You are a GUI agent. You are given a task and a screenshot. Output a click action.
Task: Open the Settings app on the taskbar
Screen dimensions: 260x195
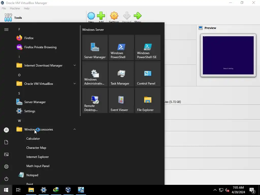pyautogui.click(x=44, y=190)
